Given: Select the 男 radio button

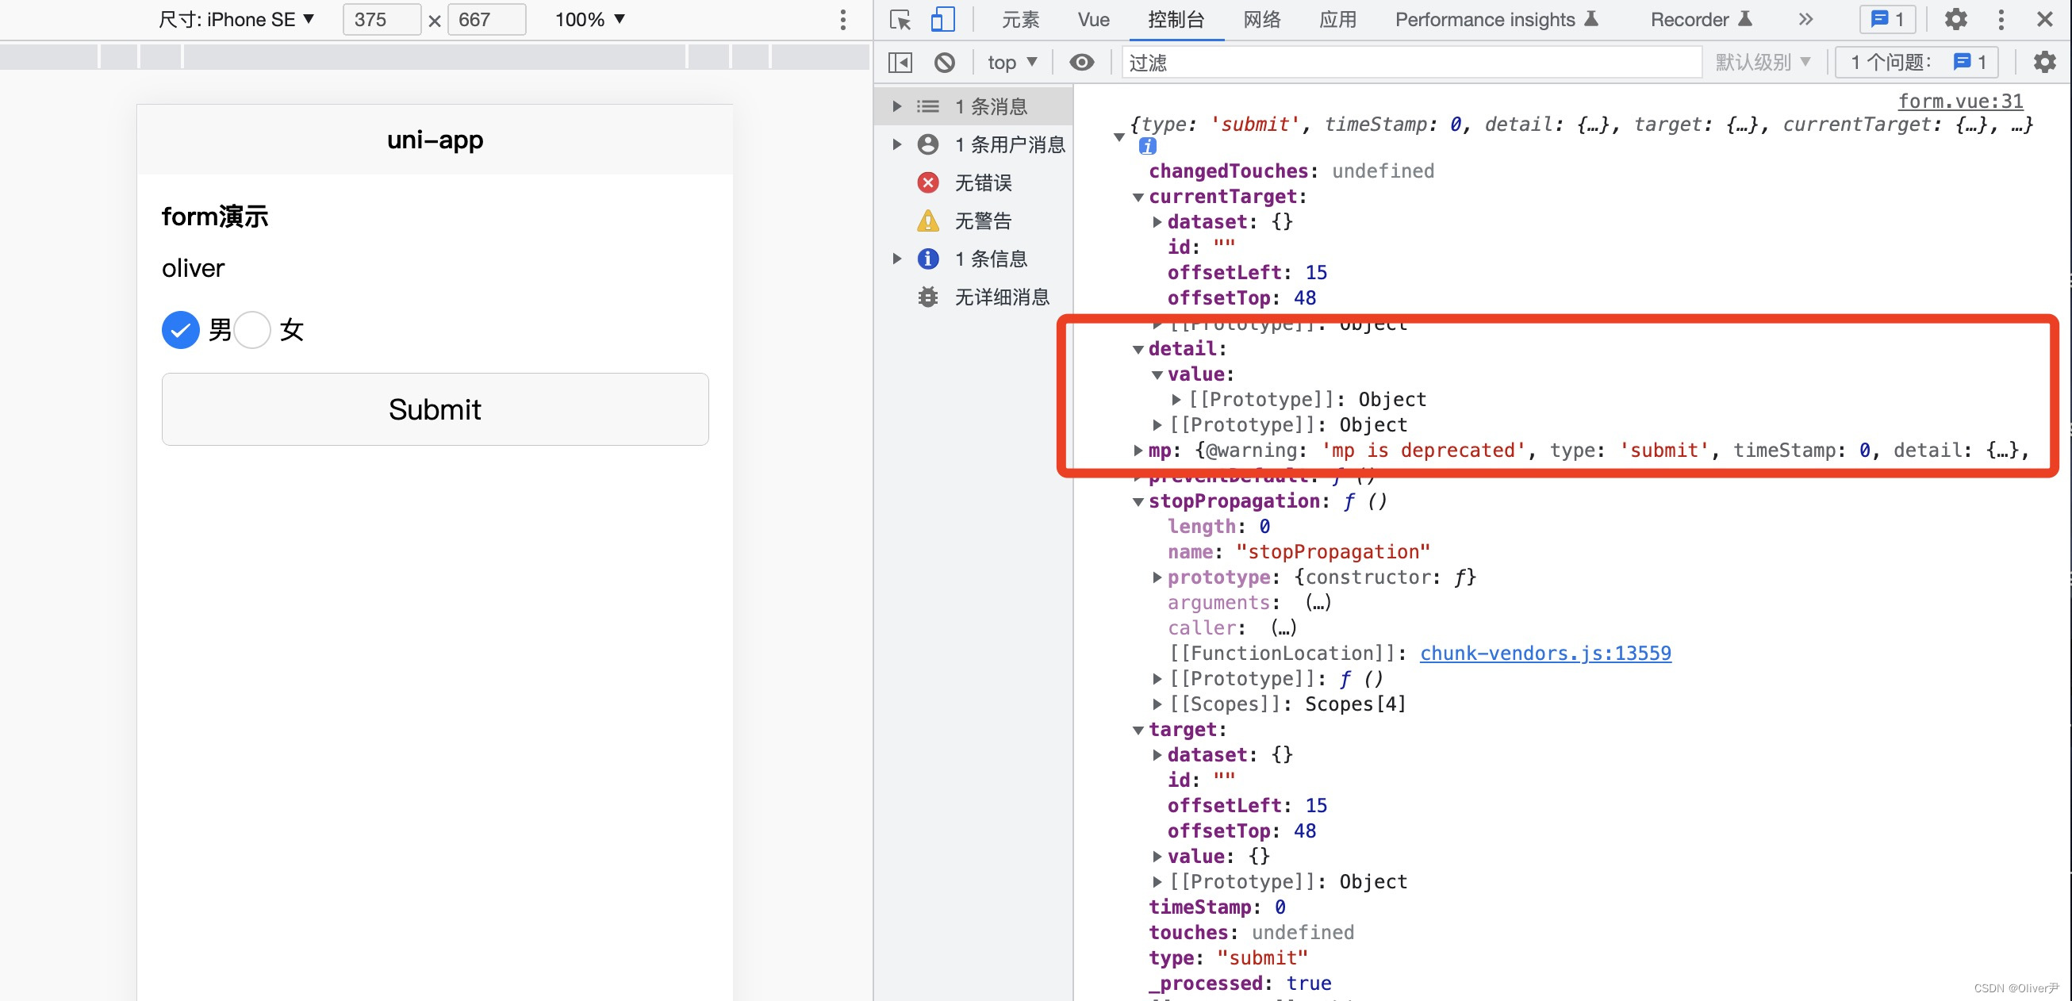Looking at the screenshot, I should point(181,330).
